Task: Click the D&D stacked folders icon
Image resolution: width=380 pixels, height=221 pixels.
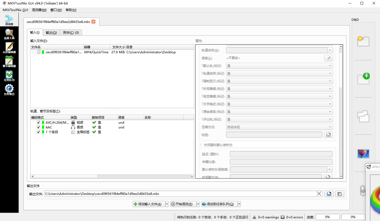Action: click(x=363, y=116)
